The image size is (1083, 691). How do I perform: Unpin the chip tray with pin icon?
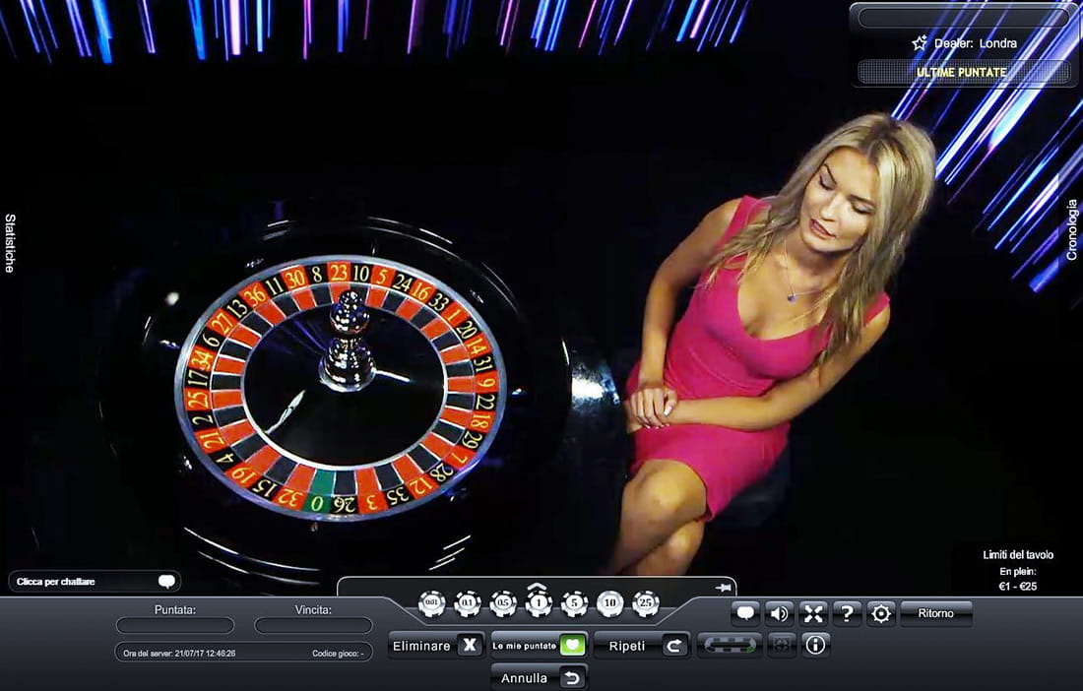pyautogui.click(x=723, y=588)
